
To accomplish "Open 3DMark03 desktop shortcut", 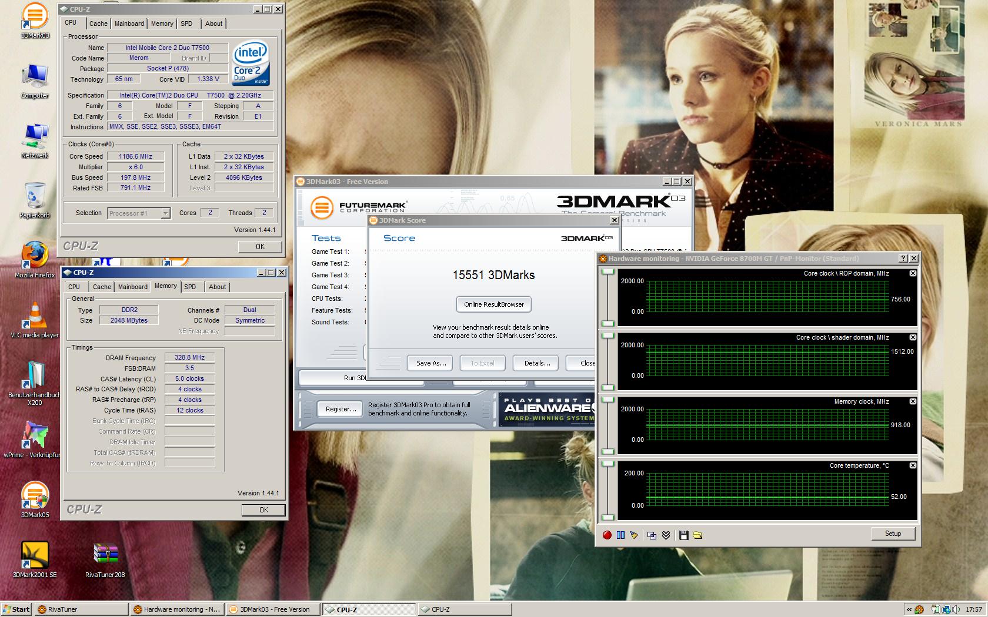I will pyautogui.click(x=35, y=21).
